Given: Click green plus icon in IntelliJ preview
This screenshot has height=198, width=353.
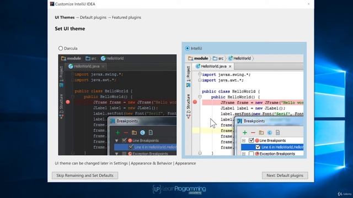Looking at the screenshot, I should [x=245, y=133].
